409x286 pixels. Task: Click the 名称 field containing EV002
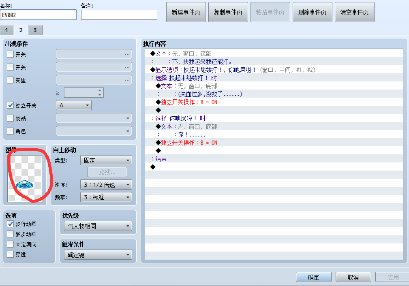coord(39,15)
